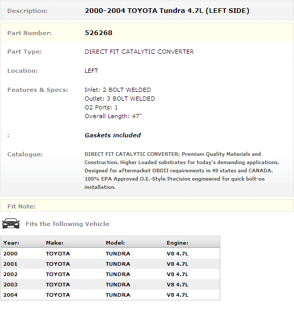Click the Description: label
294x322 pixels.
pyautogui.click(x=27, y=11)
